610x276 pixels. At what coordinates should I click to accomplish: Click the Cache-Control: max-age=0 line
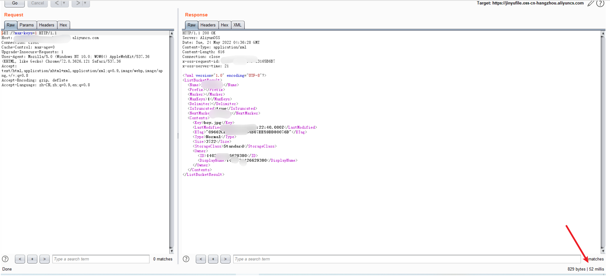pyautogui.click(x=28, y=47)
